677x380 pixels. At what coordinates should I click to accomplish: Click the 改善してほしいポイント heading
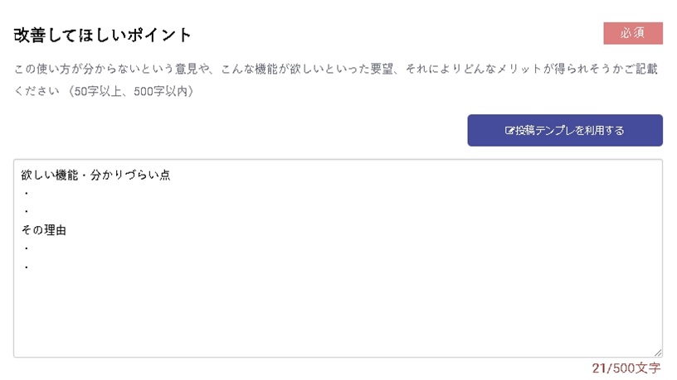[x=102, y=35]
